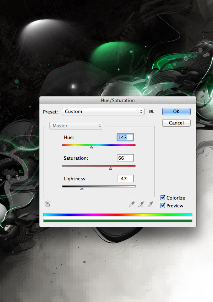
Task: Uncheck the Colorize checkbox
Action: coord(163,198)
